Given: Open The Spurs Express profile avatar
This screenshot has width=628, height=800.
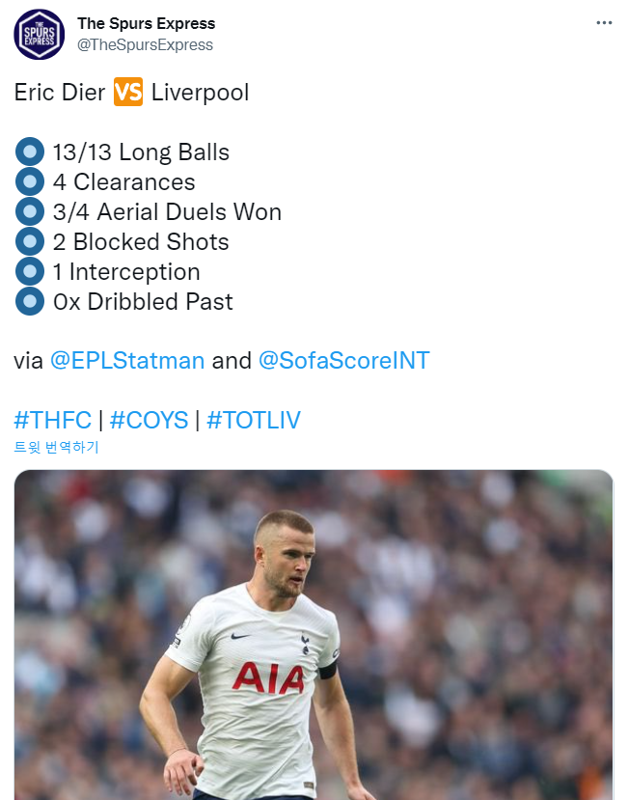Looking at the screenshot, I should (x=40, y=34).
